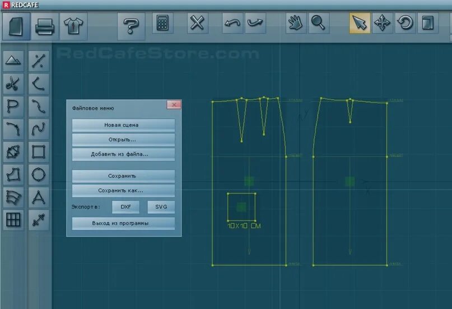The height and width of the screenshot is (309, 452).
Task: Select the arc curve tool
Action: tap(13, 129)
